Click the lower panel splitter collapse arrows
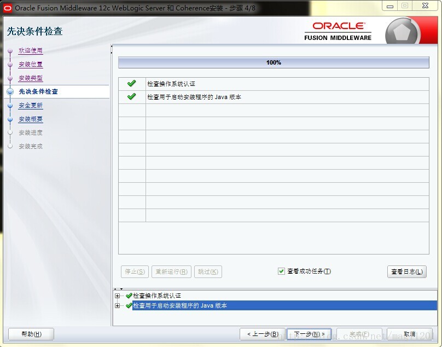The image size is (442, 347). (x=118, y=289)
